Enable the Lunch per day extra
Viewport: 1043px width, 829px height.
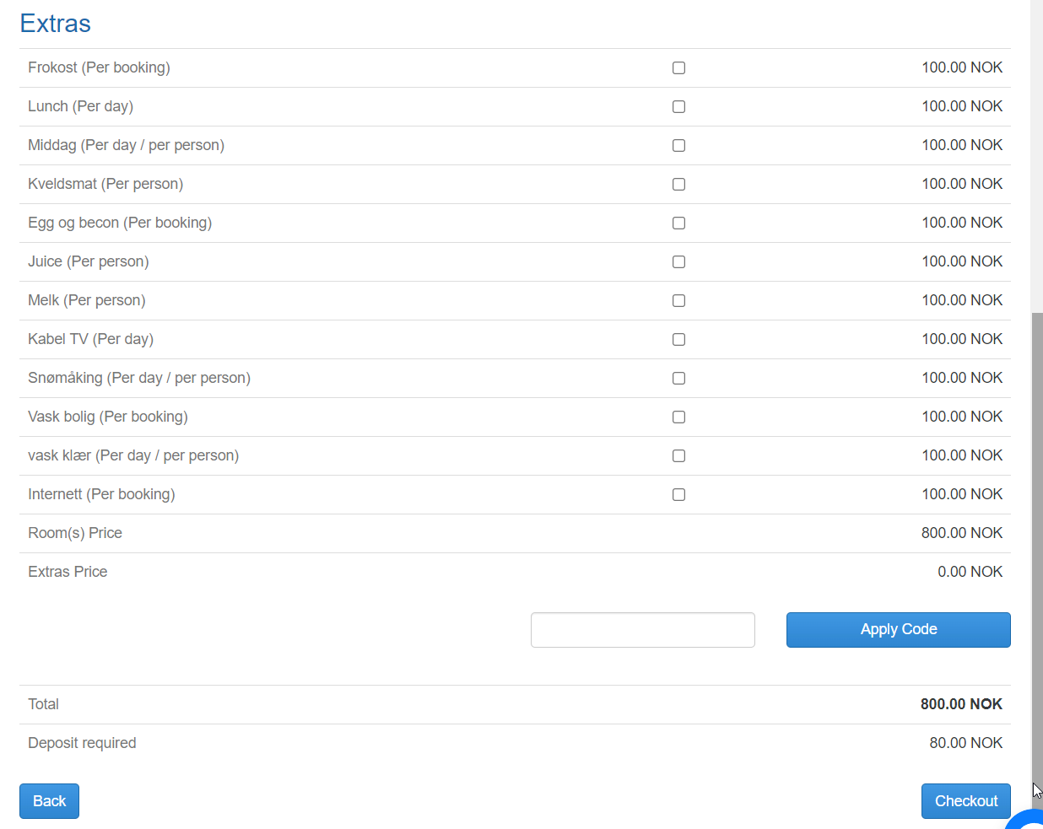(678, 107)
